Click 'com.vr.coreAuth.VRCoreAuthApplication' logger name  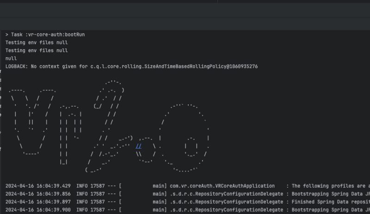click(222, 186)
